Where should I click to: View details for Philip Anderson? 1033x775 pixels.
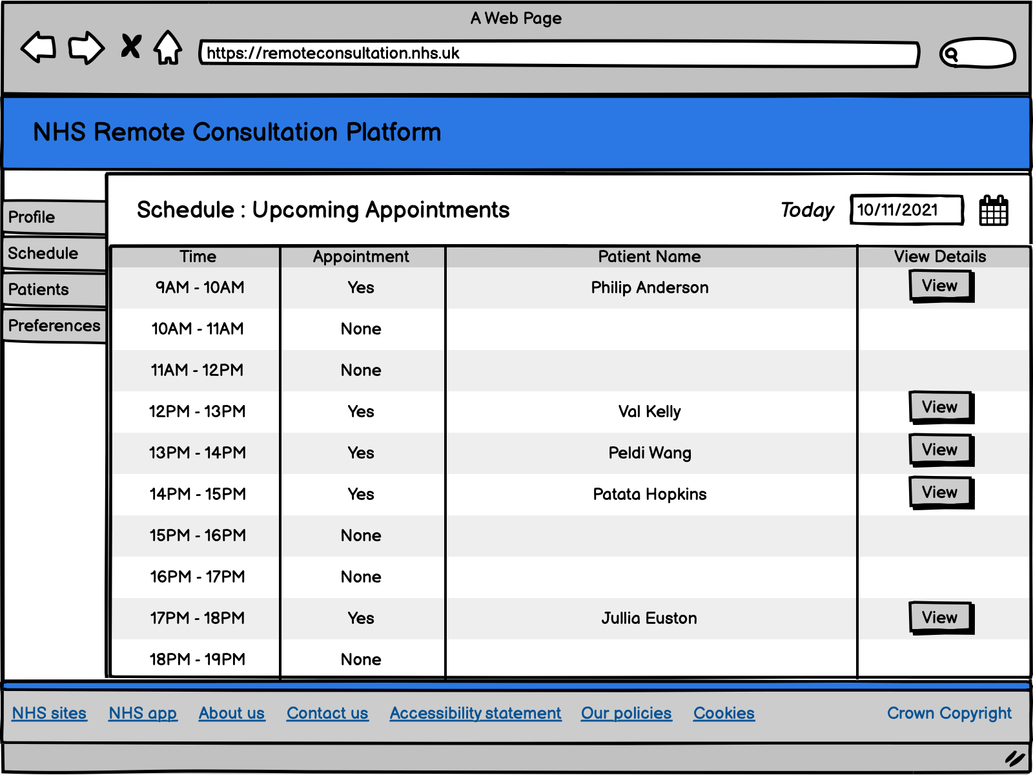[x=941, y=286]
